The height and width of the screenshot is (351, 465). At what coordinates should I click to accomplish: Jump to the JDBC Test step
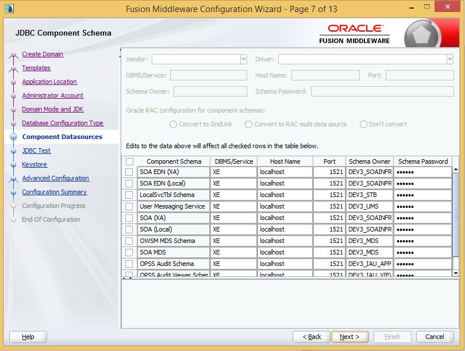click(x=36, y=151)
